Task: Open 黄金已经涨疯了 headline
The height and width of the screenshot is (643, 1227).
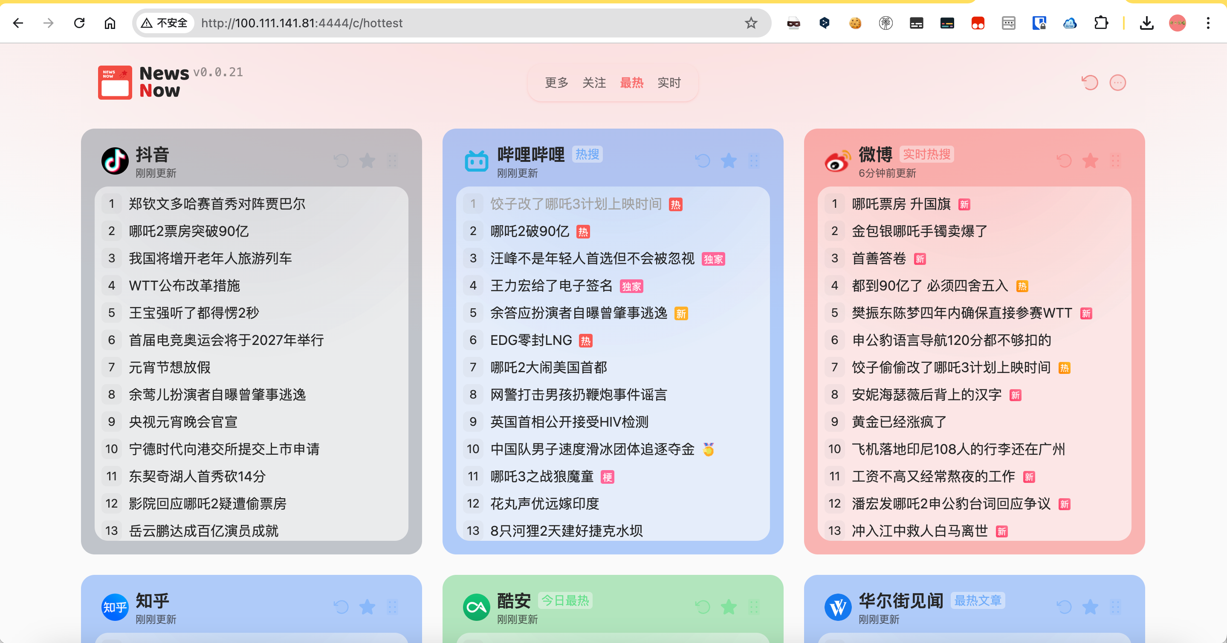Action: click(x=899, y=422)
